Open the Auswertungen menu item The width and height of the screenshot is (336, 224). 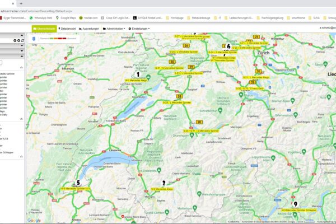[89, 28]
